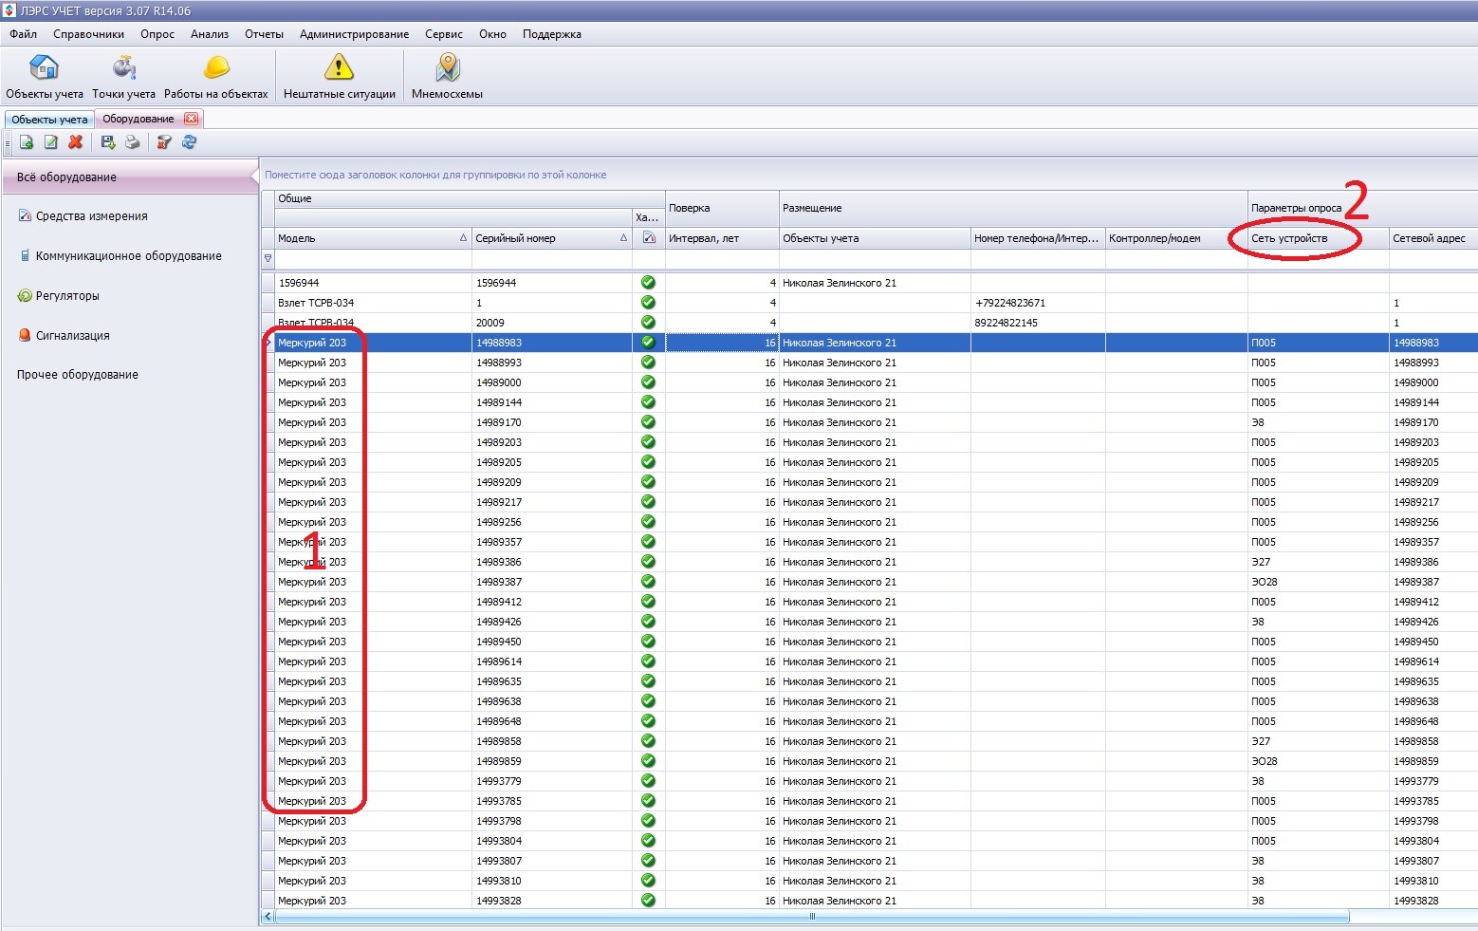Close the Оборудование tab
The image size is (1478, 931).
[191, 119]
